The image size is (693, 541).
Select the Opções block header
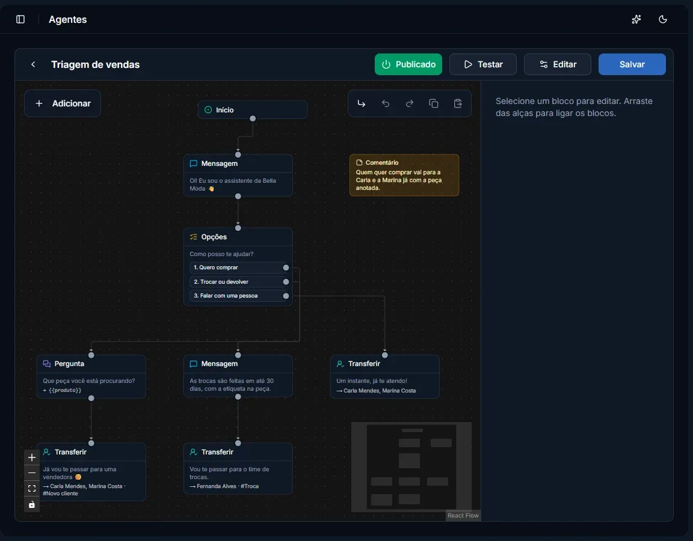click(238, 237)
